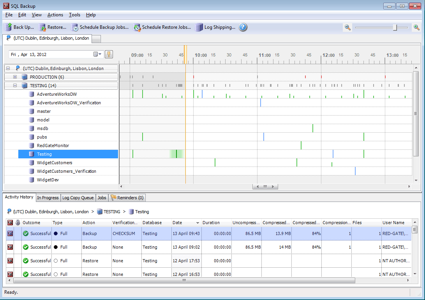The width and height of the screenshot is (425, 300).
Task: Click the zoom out magnifier icon
Action: point(347,27)
